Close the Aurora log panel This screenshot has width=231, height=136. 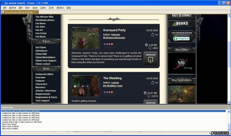coord(228,108)
